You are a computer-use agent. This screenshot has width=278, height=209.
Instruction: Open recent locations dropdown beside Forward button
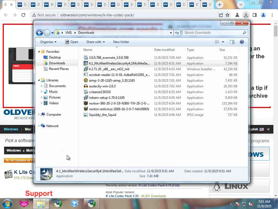[x=52, y=33]
